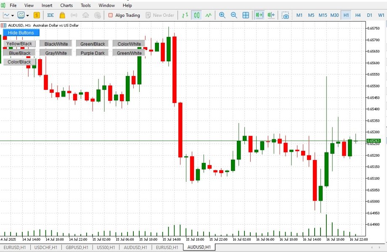Toggle chart auto scroll
This screenshot has width=387, height=252.
(260, 15)
